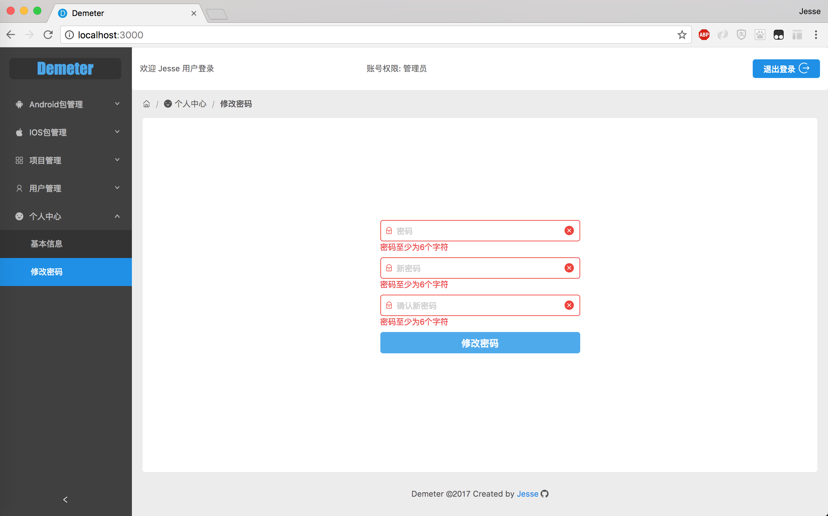This screenshot has width=828, height=516.
Task: Select 修改密码 in the sidebar
Action: [x=47, y=272]
